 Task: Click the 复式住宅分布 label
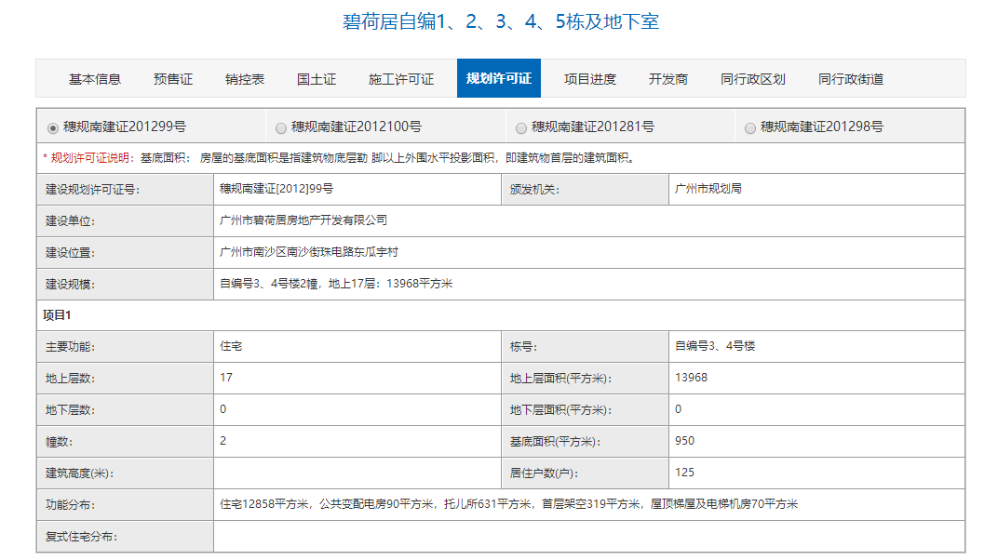click(82, 537)
